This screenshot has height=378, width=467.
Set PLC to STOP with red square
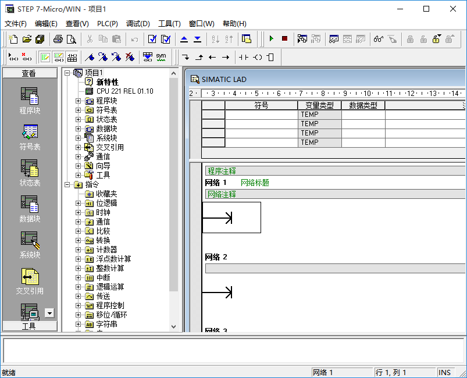pyautogui.click(x=285, y=39)
